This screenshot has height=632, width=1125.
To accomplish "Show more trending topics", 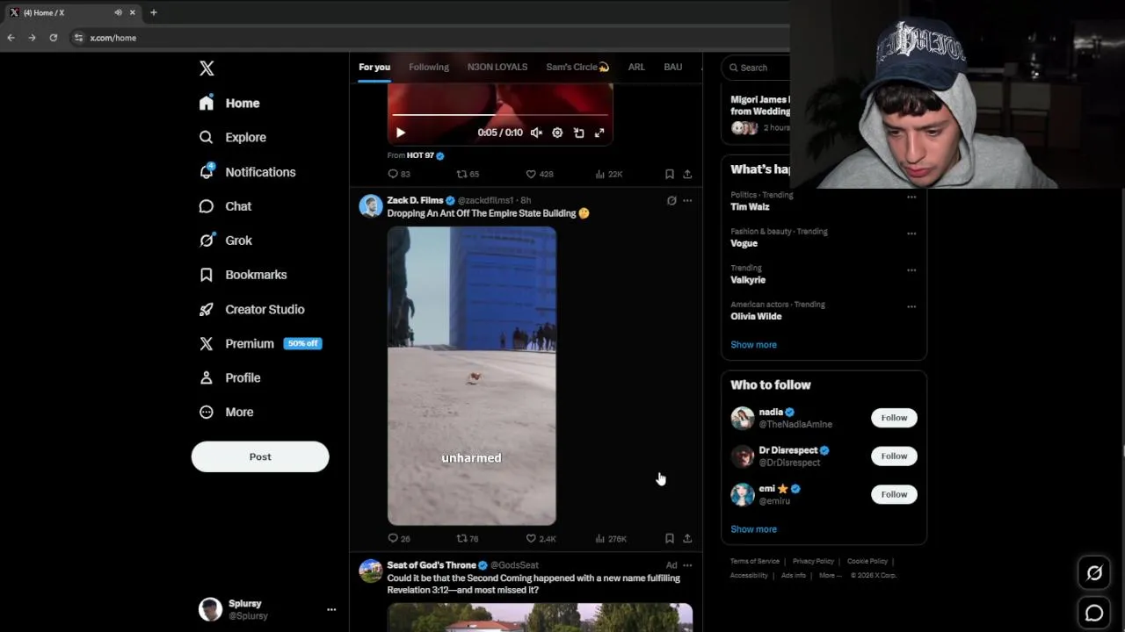I will [x=753, y=344].
